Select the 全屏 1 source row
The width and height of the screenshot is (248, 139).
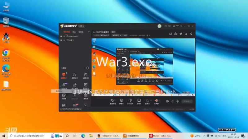click(x=75, y=40)
